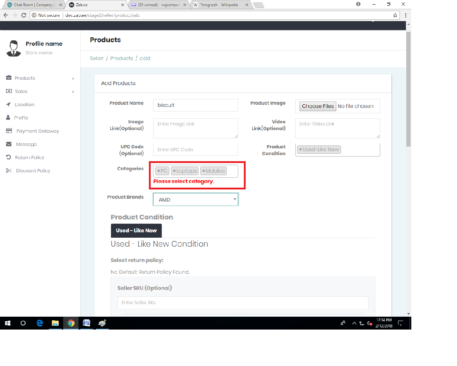Open the Product Condition multi-select box
This screenshot has width=457, height=366.
click(338, 150)
